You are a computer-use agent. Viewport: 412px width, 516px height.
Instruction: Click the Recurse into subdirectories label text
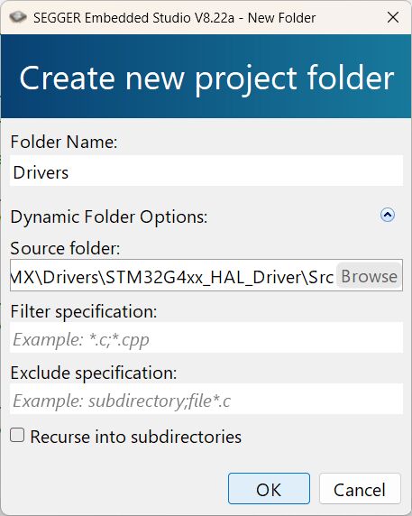tap(136, 437)
